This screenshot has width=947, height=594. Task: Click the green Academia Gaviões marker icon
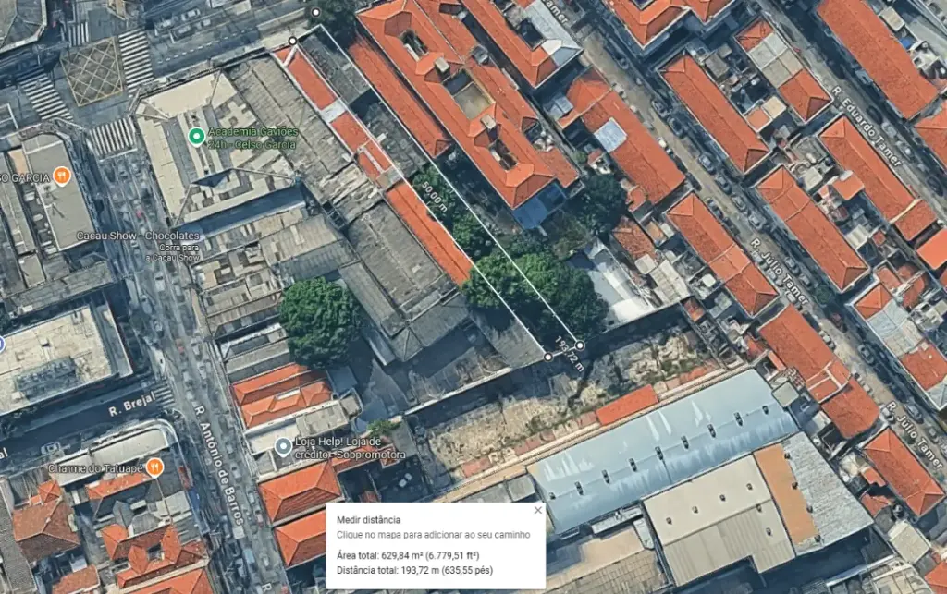[x=196, y=137]
